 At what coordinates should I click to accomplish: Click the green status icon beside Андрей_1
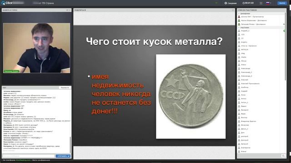click(284, 31)
